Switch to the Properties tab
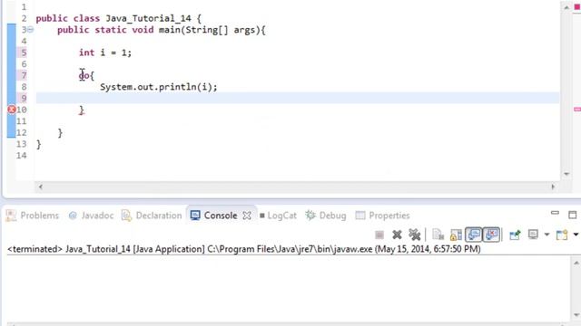 coord(382,216)
